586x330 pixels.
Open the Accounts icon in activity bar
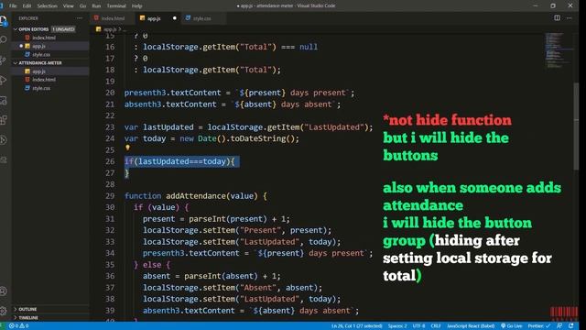point(4,291)
